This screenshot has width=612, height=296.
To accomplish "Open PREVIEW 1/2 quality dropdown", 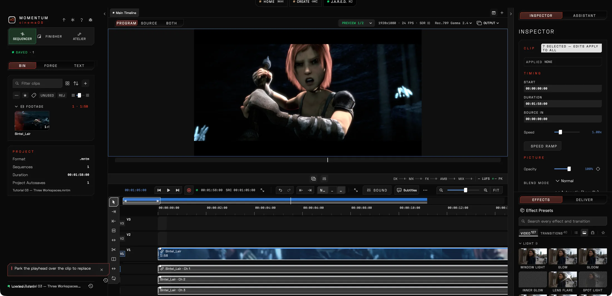I will pyautogui.click(x=357, y=23).
